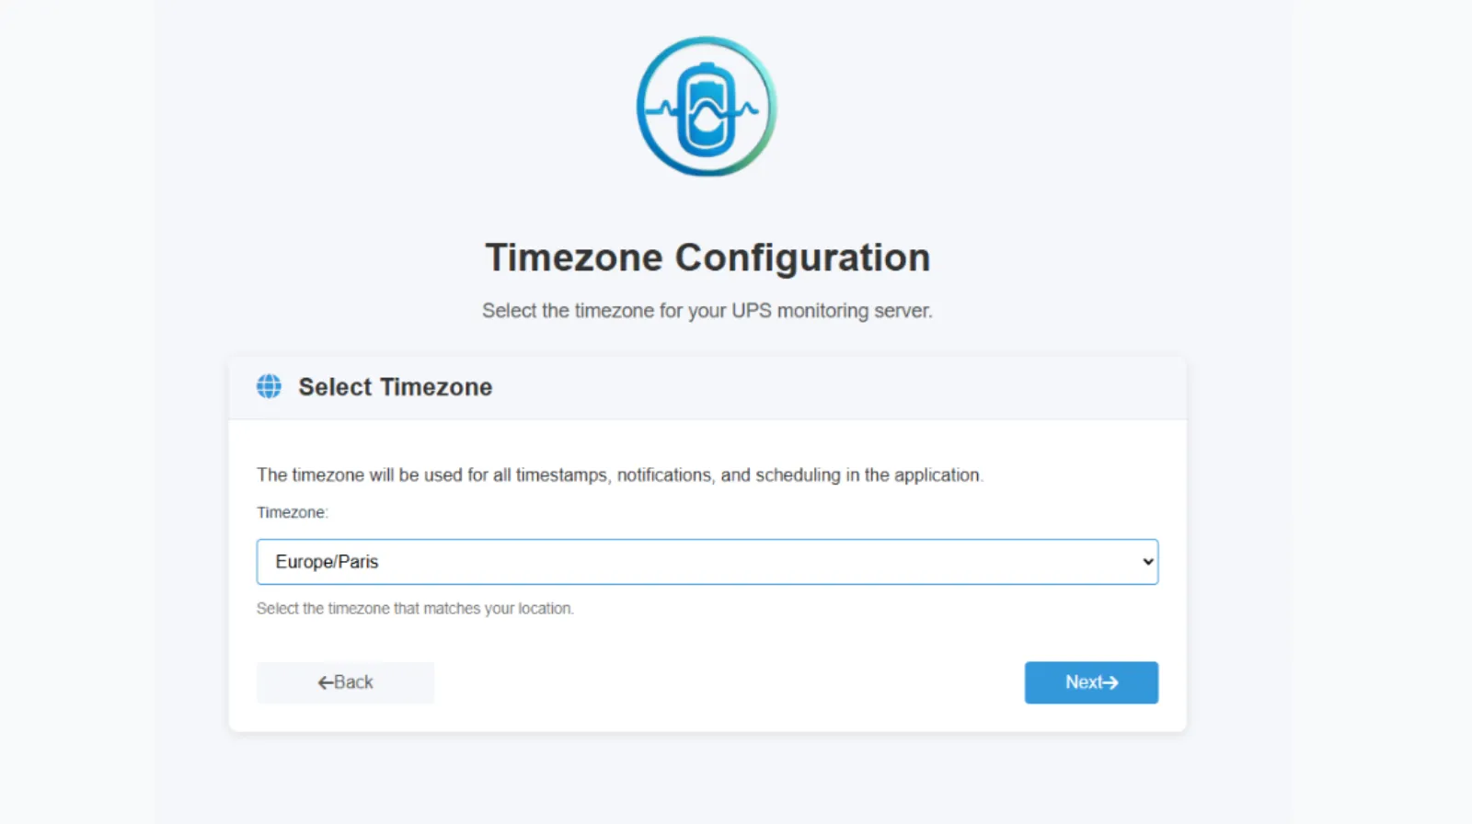Go back with the Back button
The height and width of the screenshot is (824, 1472).
[345, 682]
